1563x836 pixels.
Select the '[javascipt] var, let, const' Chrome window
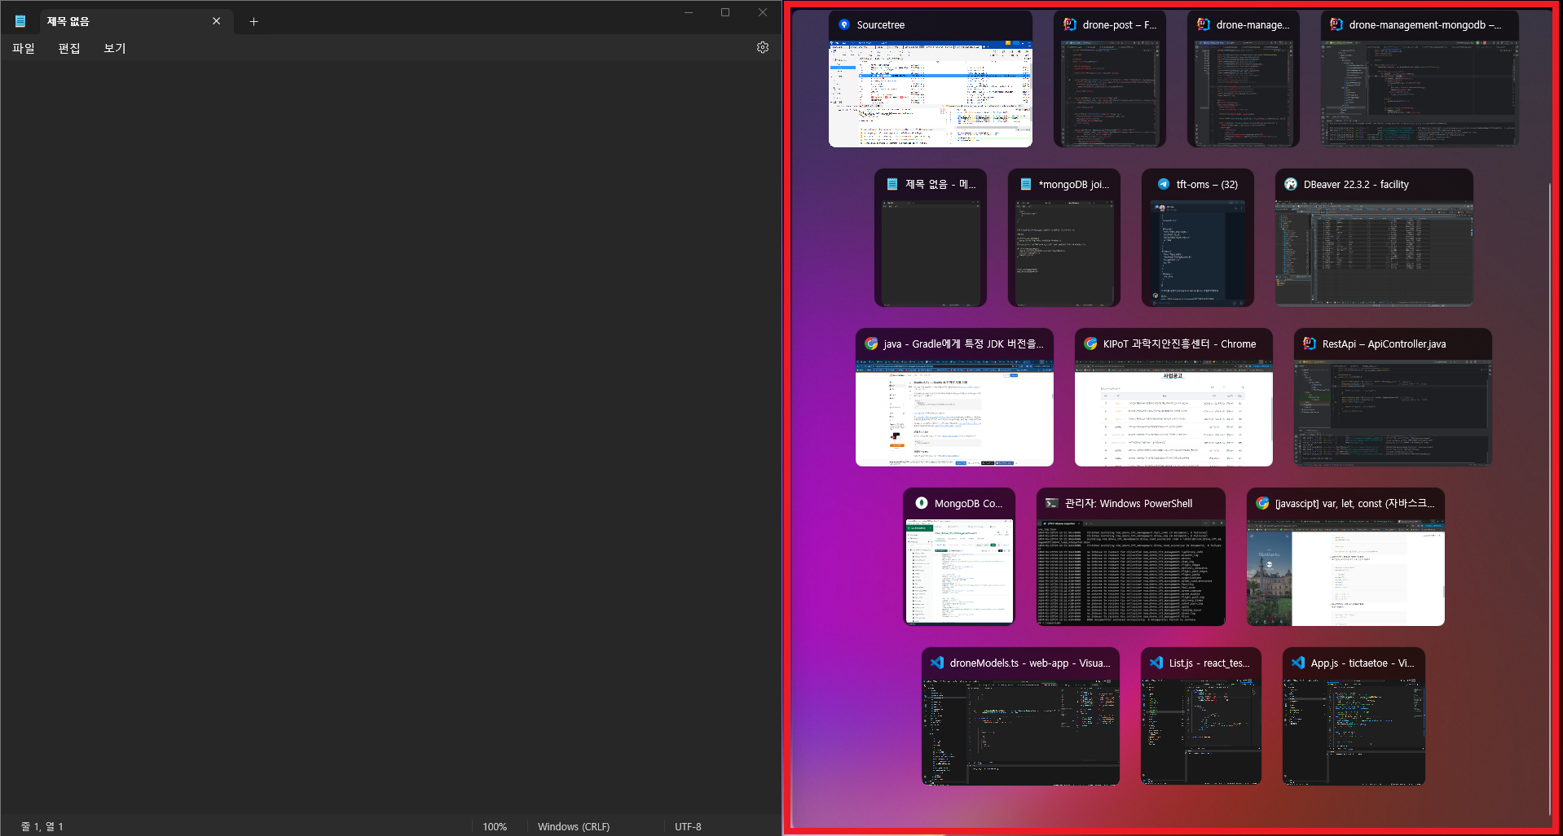click(x=1345, y=557)
